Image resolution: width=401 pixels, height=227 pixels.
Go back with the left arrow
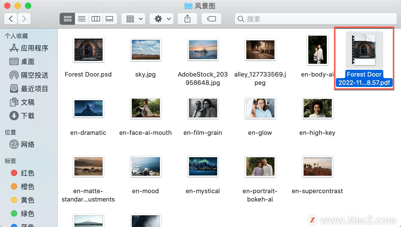11,19
